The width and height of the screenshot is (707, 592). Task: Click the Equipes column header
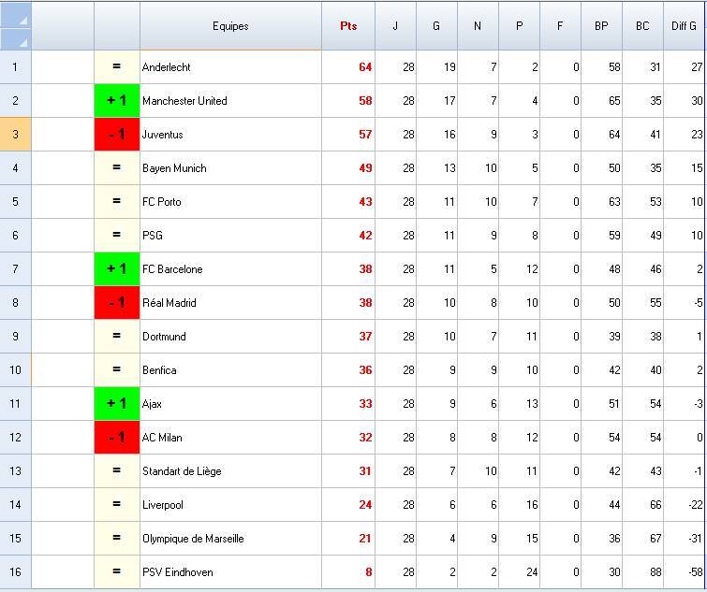point(230,26)
